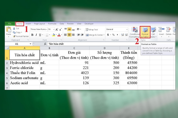Increase indent in cell

tap(82, 35)
